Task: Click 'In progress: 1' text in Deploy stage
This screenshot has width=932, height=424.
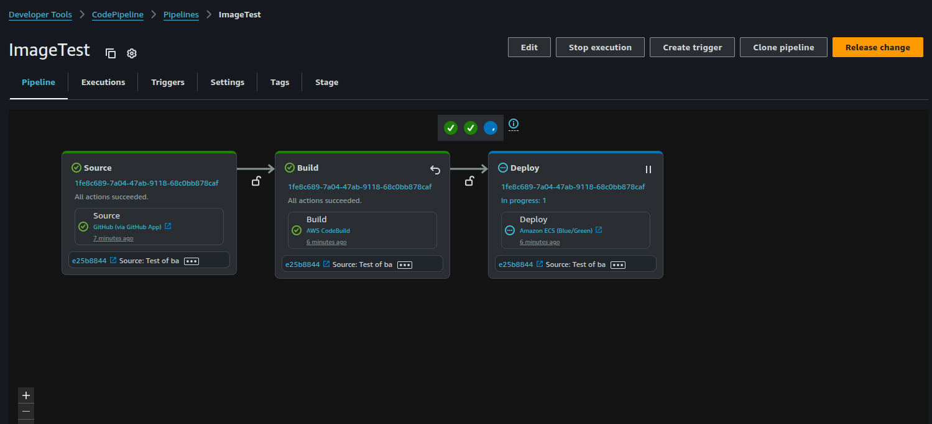Action: click(x=524, y=201)
